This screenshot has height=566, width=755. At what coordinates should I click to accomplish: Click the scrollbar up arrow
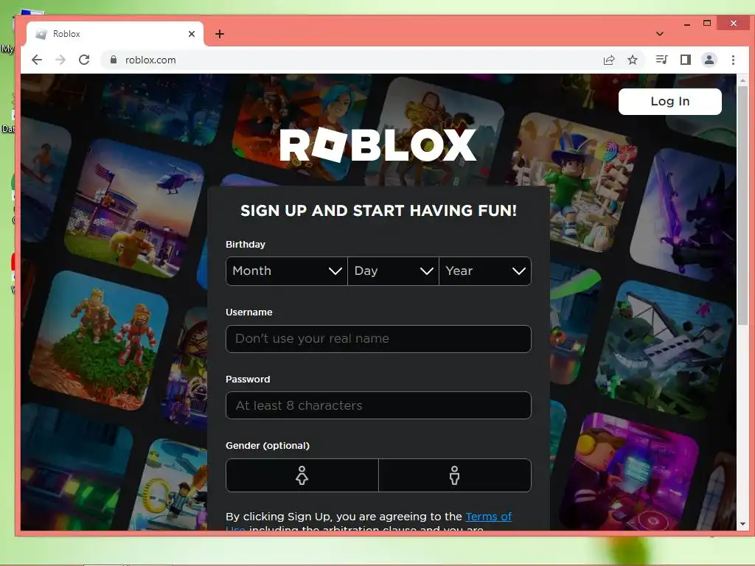[x=742, y=80]
